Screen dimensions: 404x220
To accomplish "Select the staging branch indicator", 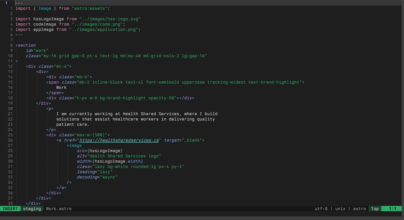I will click(x=32, y=209).
